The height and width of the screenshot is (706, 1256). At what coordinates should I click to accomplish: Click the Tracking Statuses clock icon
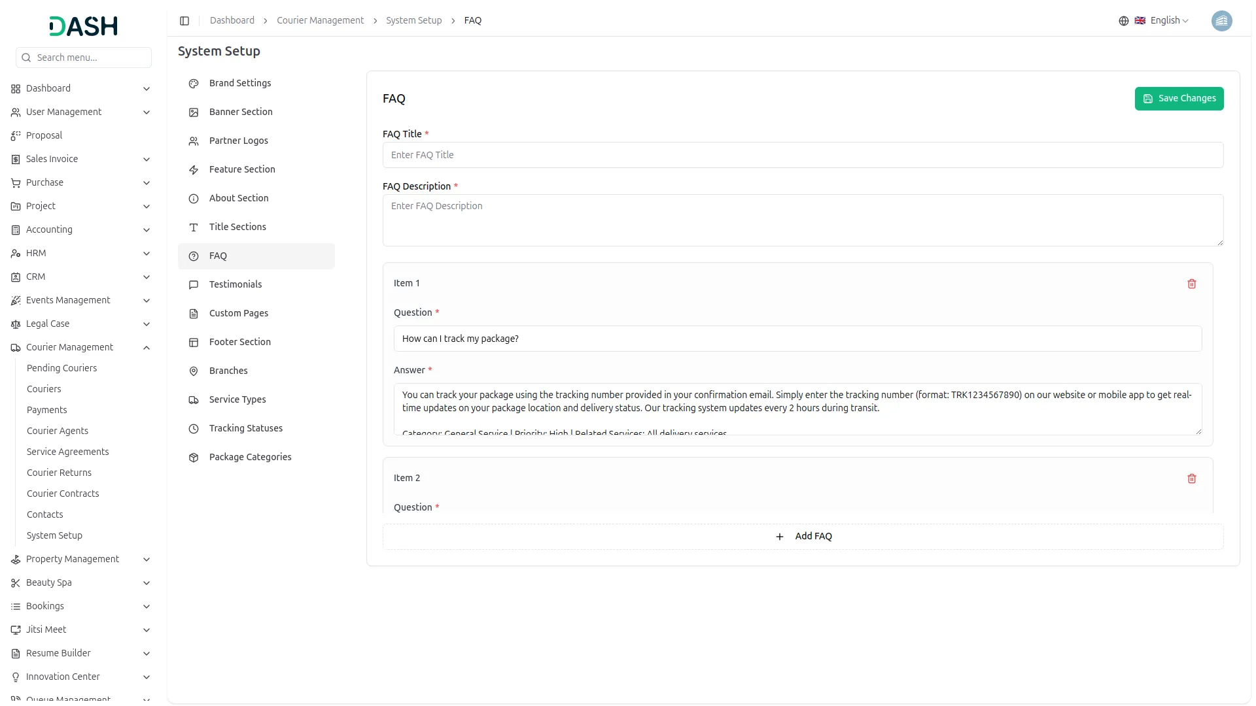[x=194, y=429]
